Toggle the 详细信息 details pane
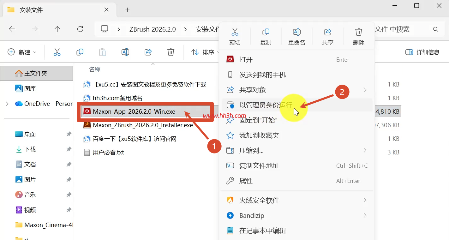 pos(422,52)
